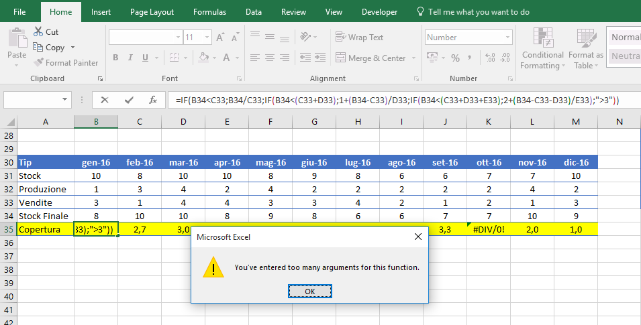
Task: Click Increase Indent icon
Action: [x=320, y=58]
